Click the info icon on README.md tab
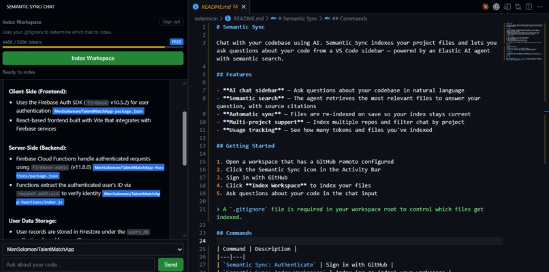The height and width of the screenshot is (272, 549). pos(195,7)
